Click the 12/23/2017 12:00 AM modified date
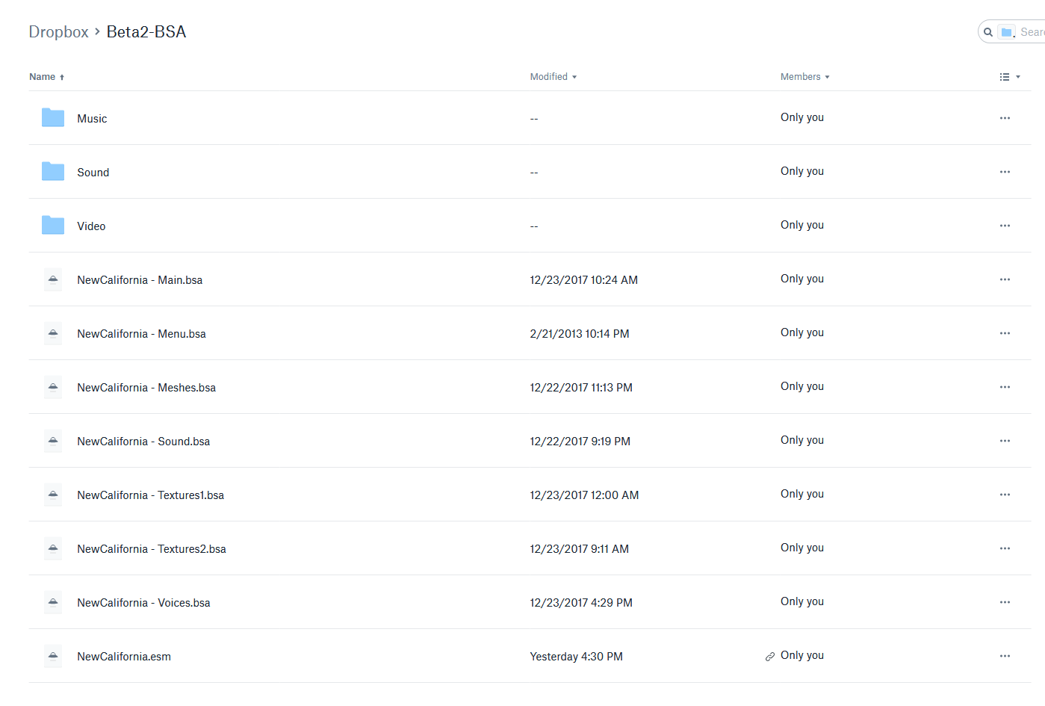The image size is (1045, 706). [584, 495]
